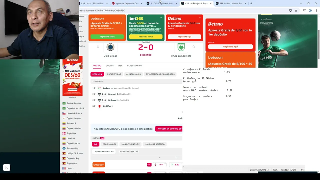Favorite Club Brujas with its star icon
Screen dimensions: 320x180
tap(98, 46)
